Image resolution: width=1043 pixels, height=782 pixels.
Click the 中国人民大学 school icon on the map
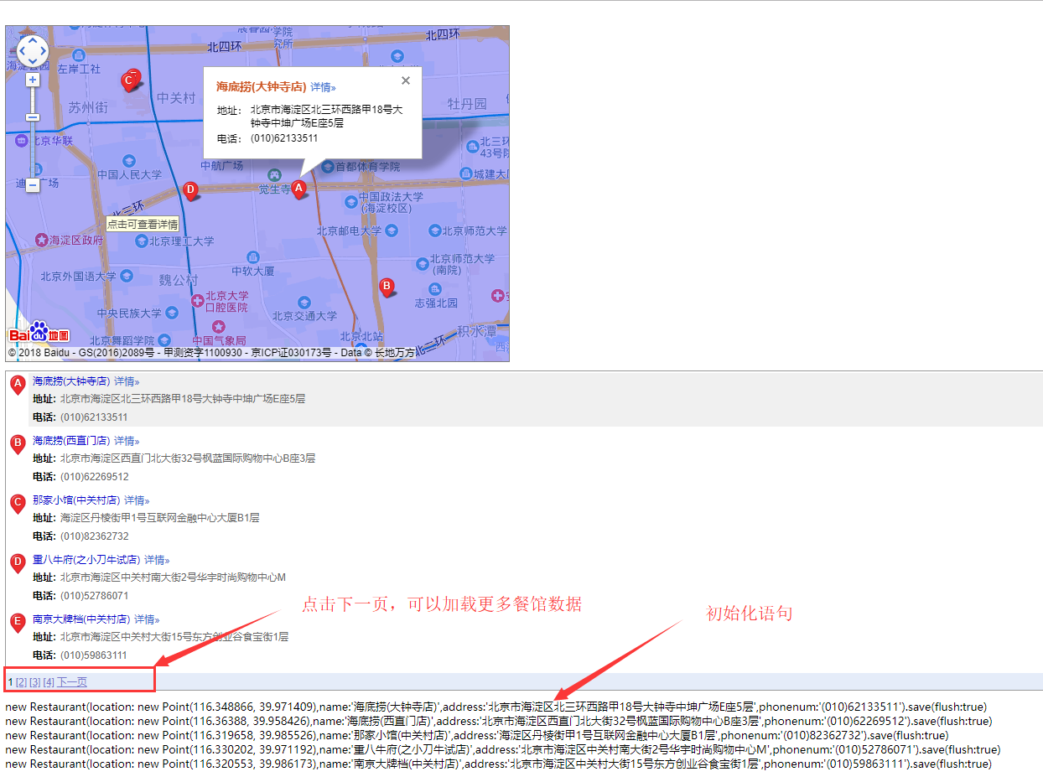[128, 161]
